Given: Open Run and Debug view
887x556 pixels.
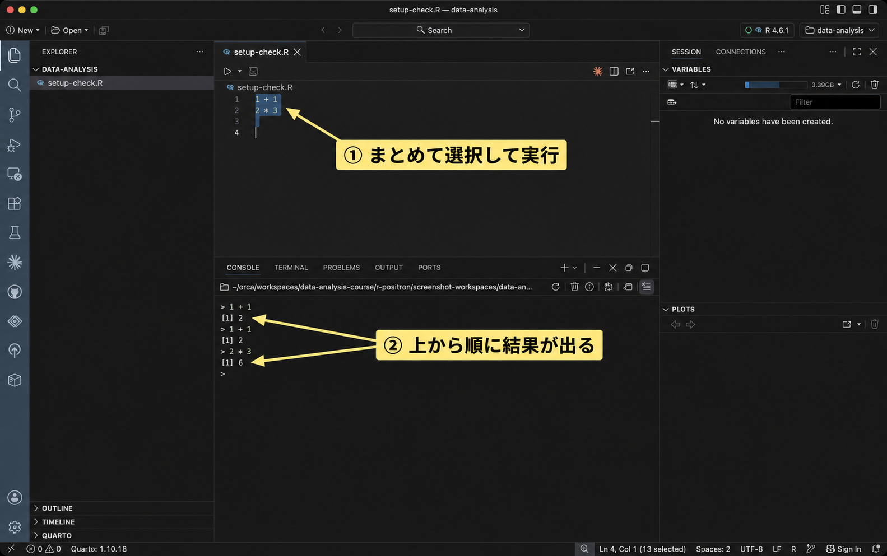Looking at the screenshot, I should pyautogui.click(x=15, y=145).
